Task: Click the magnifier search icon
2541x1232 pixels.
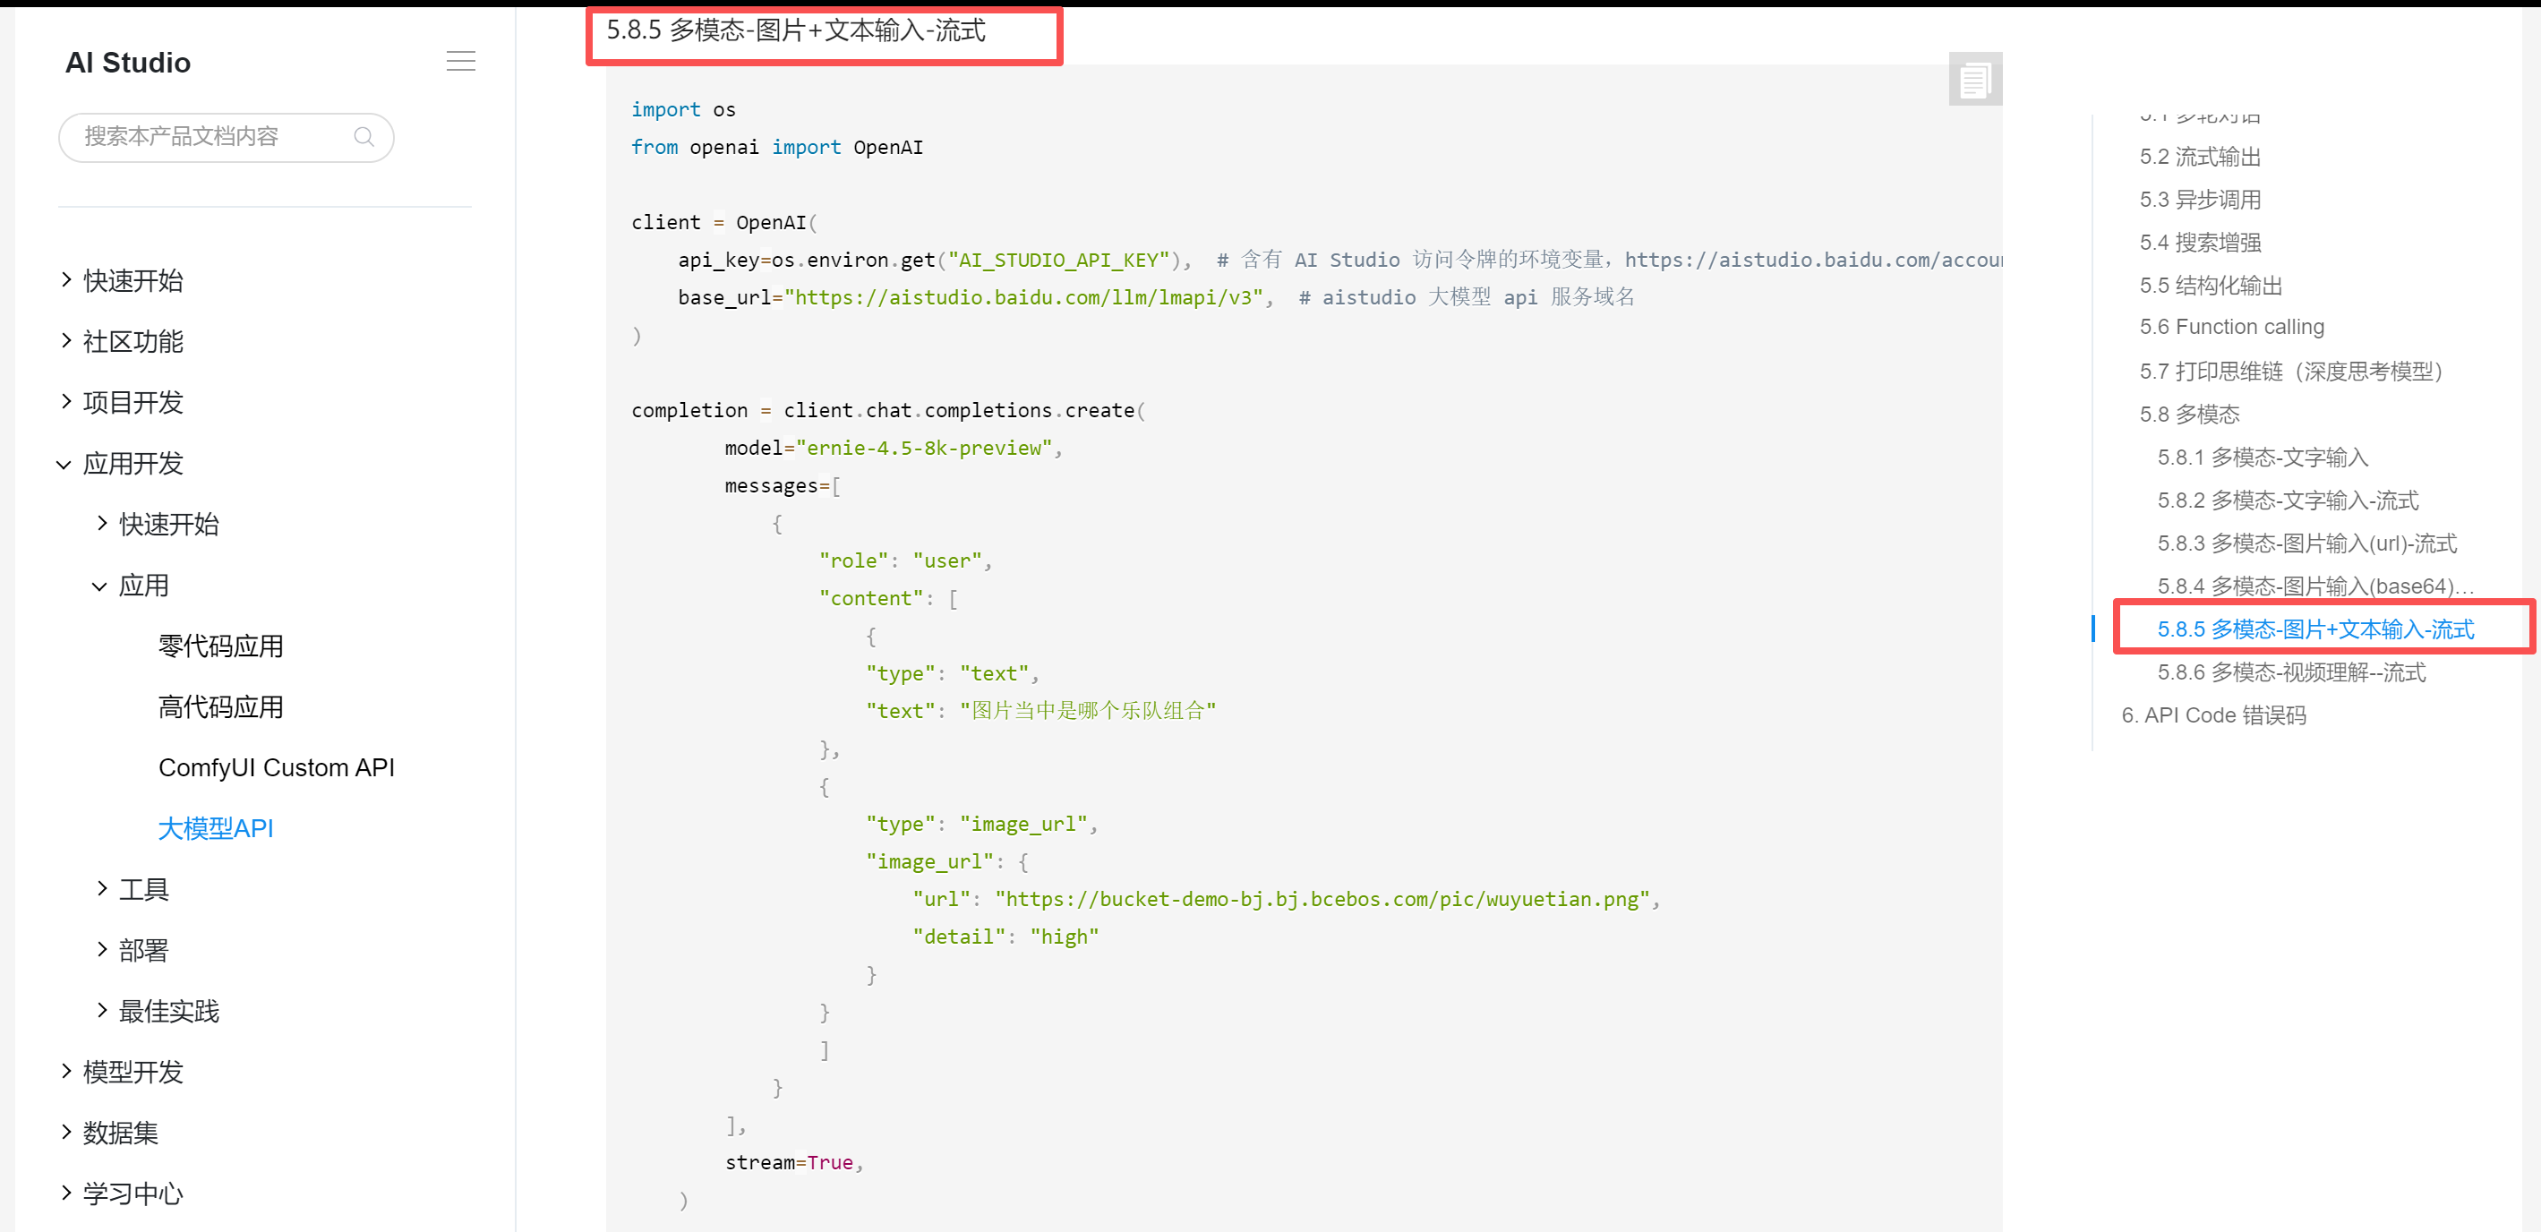Action: 364,137
